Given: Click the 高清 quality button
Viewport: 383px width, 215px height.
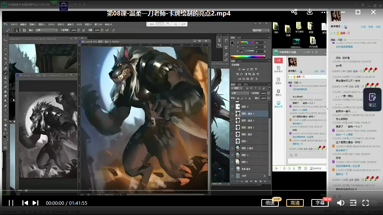Looking at the screenshot, I should (x=295, y=203).
